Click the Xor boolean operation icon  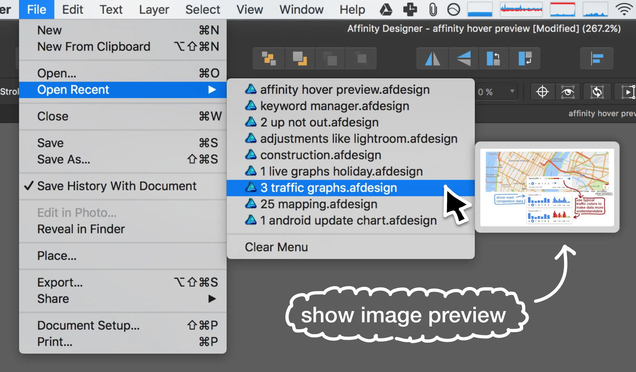[x=361, y=58]
